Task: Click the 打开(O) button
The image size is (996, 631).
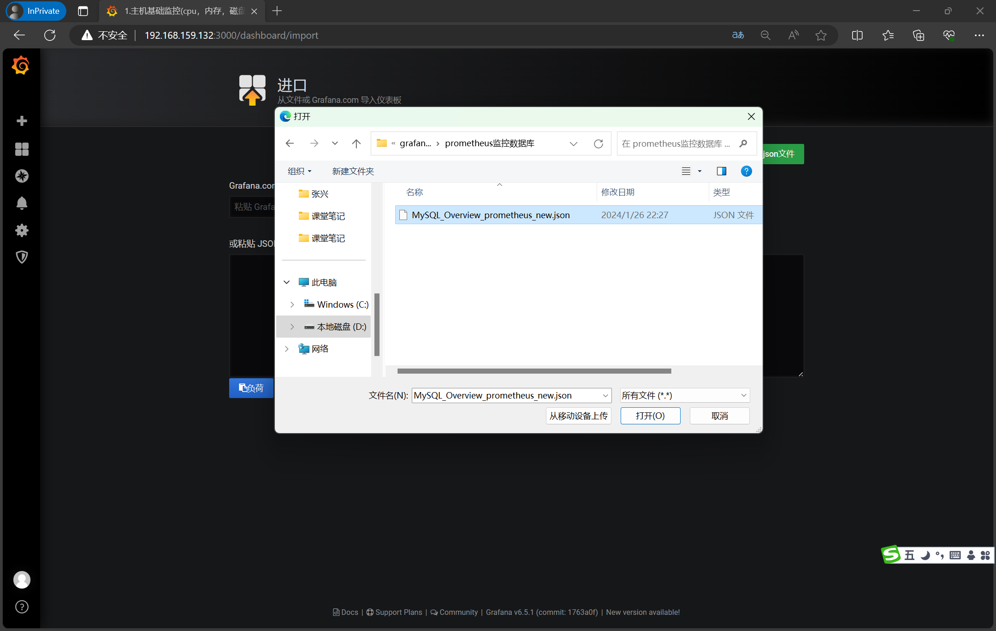Action: (x=650, y=416)
